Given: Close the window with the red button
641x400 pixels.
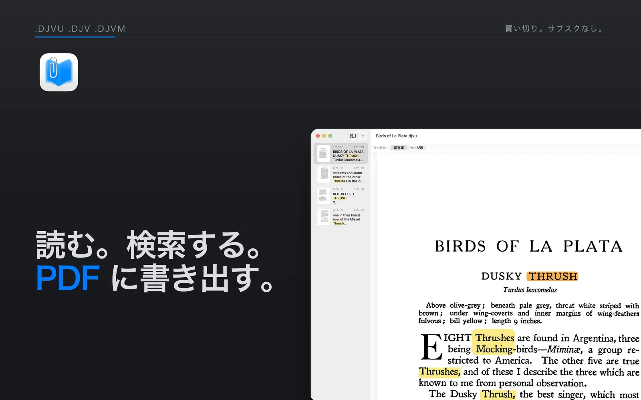Looking at the screenshot, I should [x=318, y=136].
